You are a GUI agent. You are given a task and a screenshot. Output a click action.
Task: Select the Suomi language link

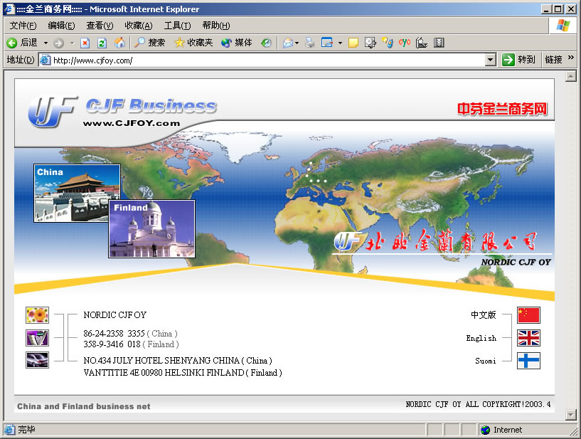tap(486, 361)
